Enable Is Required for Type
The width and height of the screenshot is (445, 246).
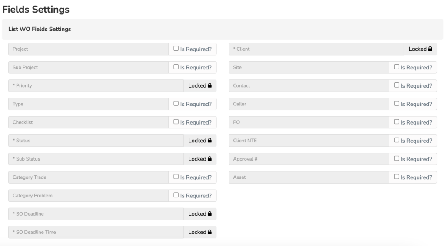pos(176,103)
